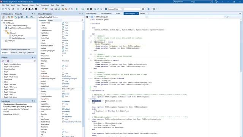Image resolution: width=243 pixels, height=137 pixels.
Task: Select the ProjectGroup1 node
Action: [x=8, y=20]
